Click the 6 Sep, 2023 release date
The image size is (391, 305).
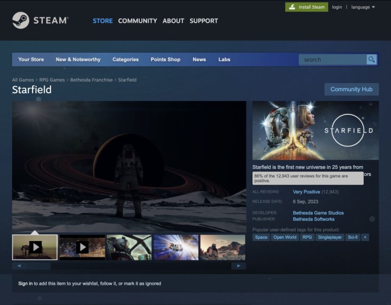pyautogui.click(x=305, y=201)
